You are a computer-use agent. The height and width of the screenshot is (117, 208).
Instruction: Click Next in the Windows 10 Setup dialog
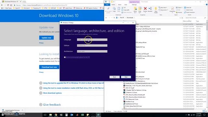(126, 77)
